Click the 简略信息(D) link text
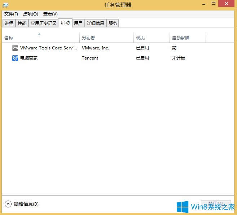This screenshot has height=215, width=237. click(x=26, y=204)
